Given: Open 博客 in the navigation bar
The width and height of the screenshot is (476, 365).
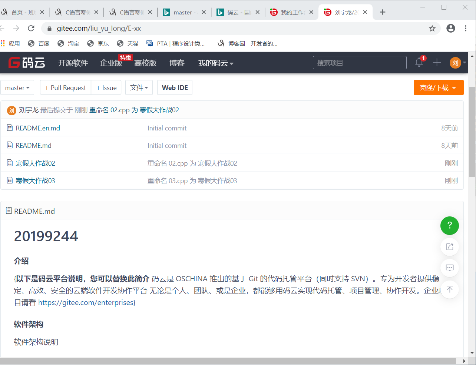Looking at the screenshot, I should coord(177,63).
